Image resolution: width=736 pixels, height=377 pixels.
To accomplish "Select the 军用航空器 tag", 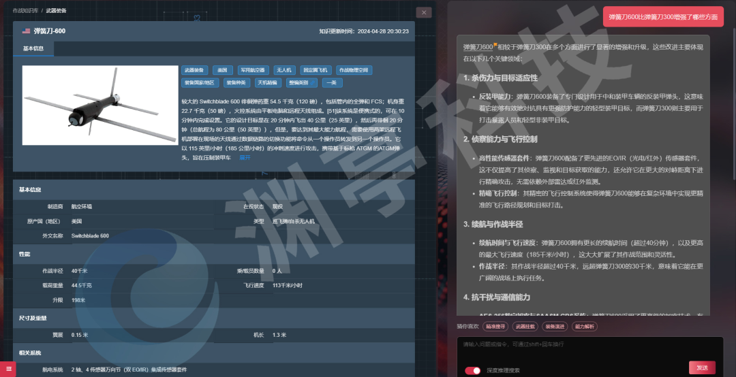I will [254, 70].
